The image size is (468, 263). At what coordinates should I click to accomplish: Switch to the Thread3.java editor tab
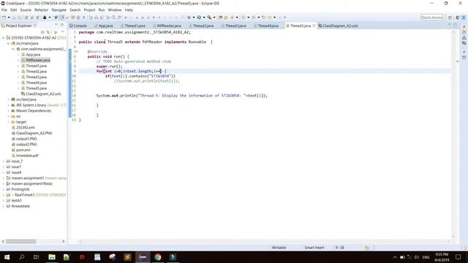coord(234,26)
